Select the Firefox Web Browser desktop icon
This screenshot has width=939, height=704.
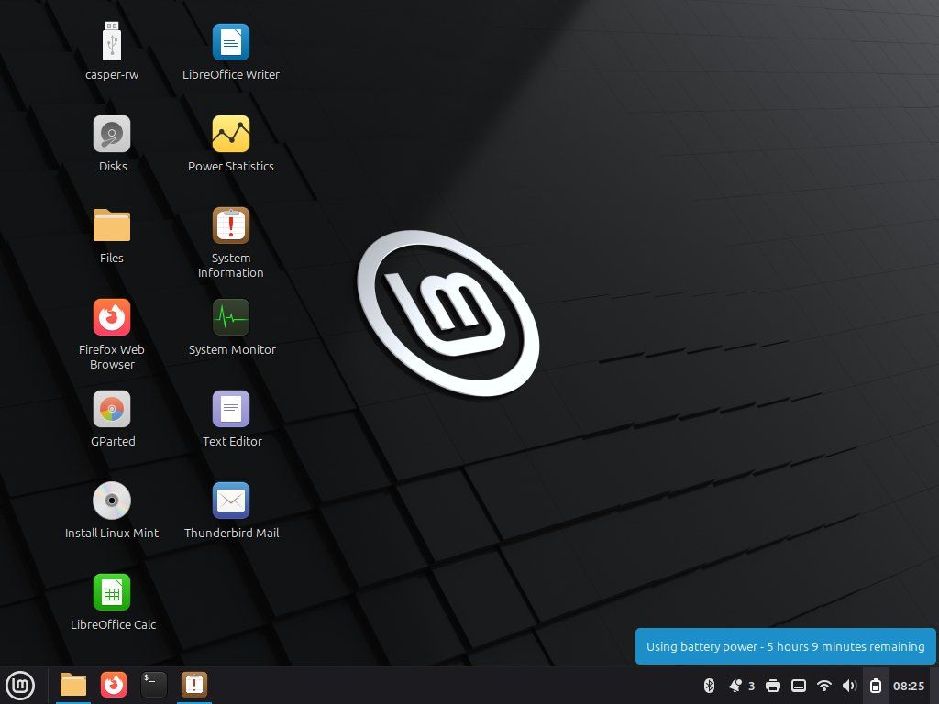pyautogui.click(x=111, y=316)
